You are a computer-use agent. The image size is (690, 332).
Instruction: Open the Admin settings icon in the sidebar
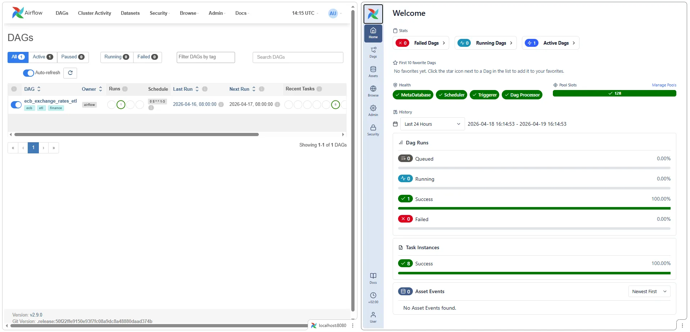point(373,109)
